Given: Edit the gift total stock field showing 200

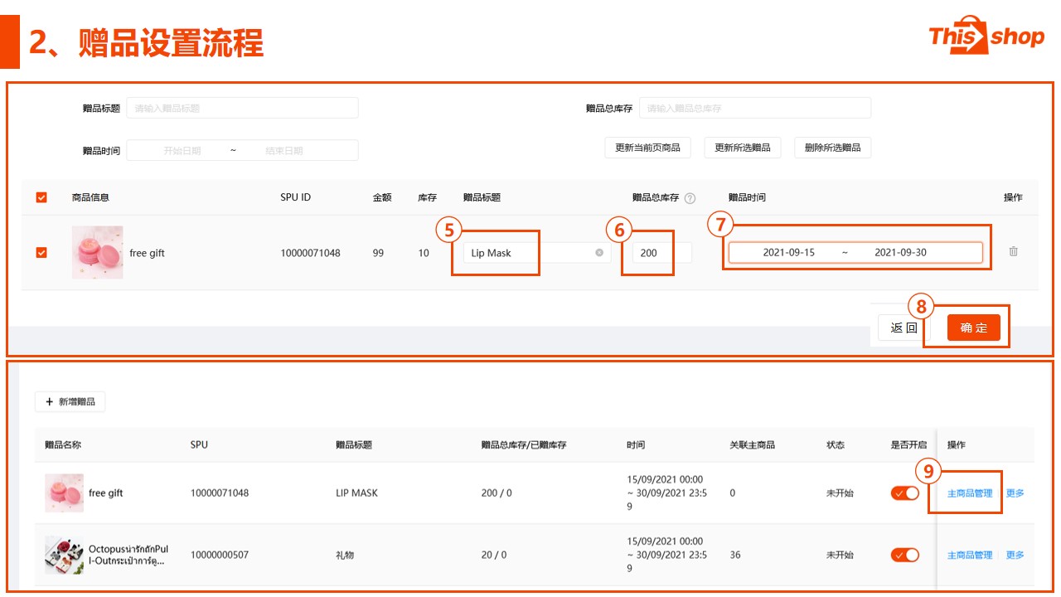Looking at the screenshot, I should coord(662,253).
